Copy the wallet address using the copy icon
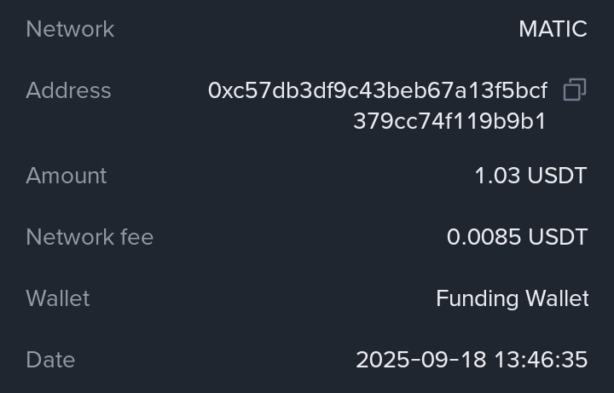 [x=575, y=90]
